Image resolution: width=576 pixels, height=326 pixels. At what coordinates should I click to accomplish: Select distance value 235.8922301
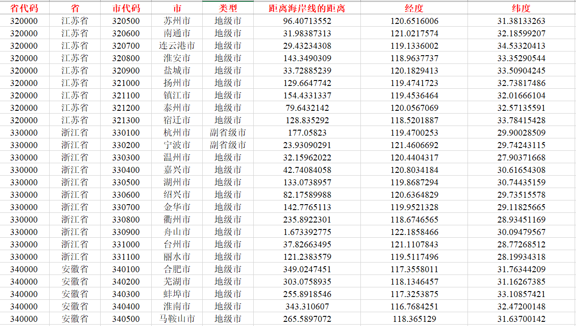(x=307, y=219)
